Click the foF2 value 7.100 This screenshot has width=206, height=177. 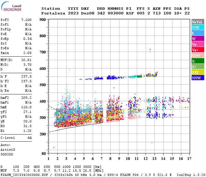pos(26,20)
